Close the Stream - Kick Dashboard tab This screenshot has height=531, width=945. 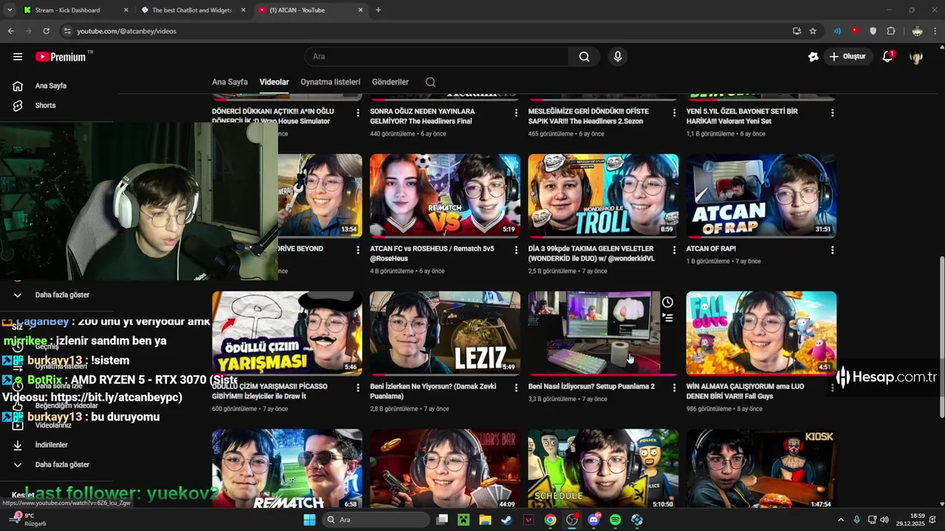pyautogui.click(x=126, y=10)
